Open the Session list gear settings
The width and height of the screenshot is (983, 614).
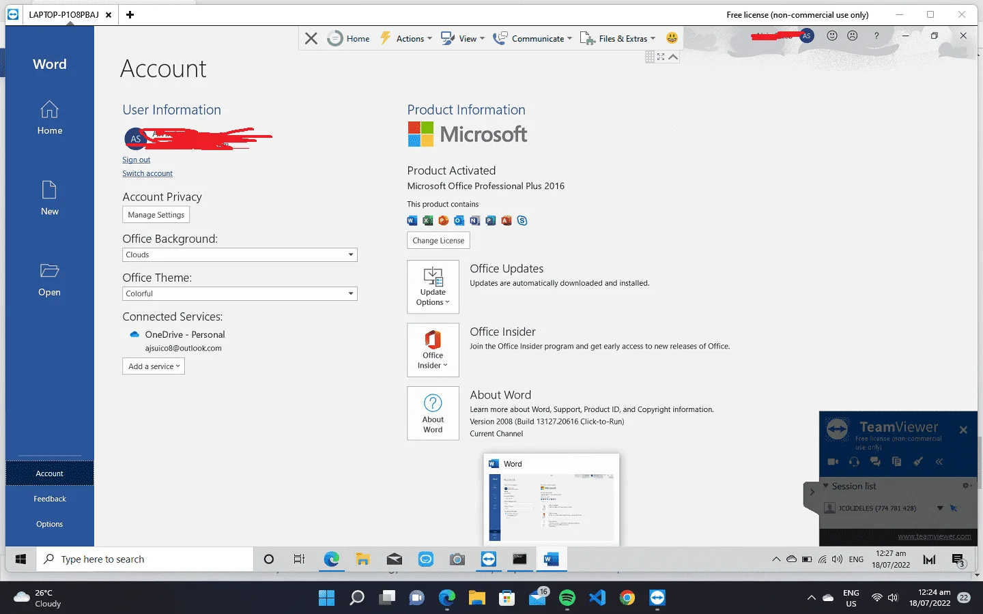[966, 486]
